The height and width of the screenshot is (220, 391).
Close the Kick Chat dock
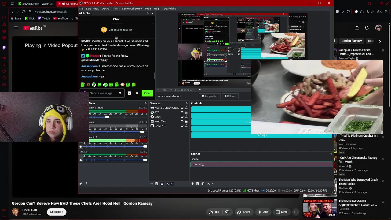(x=152, y=13)
